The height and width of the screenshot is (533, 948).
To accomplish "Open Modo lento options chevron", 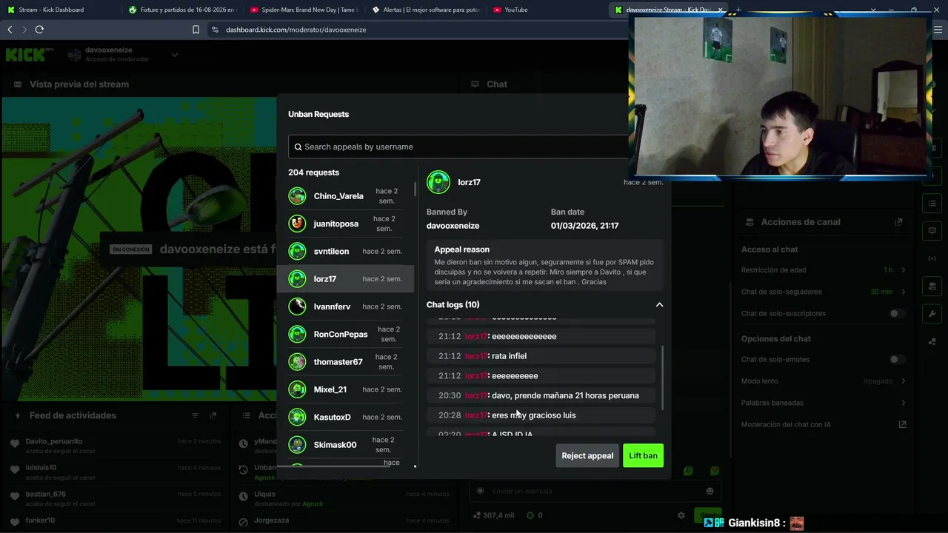I will 904,381.
